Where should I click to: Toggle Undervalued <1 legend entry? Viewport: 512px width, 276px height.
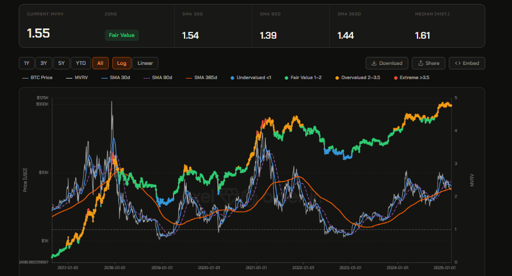click(x=251, y=77)
